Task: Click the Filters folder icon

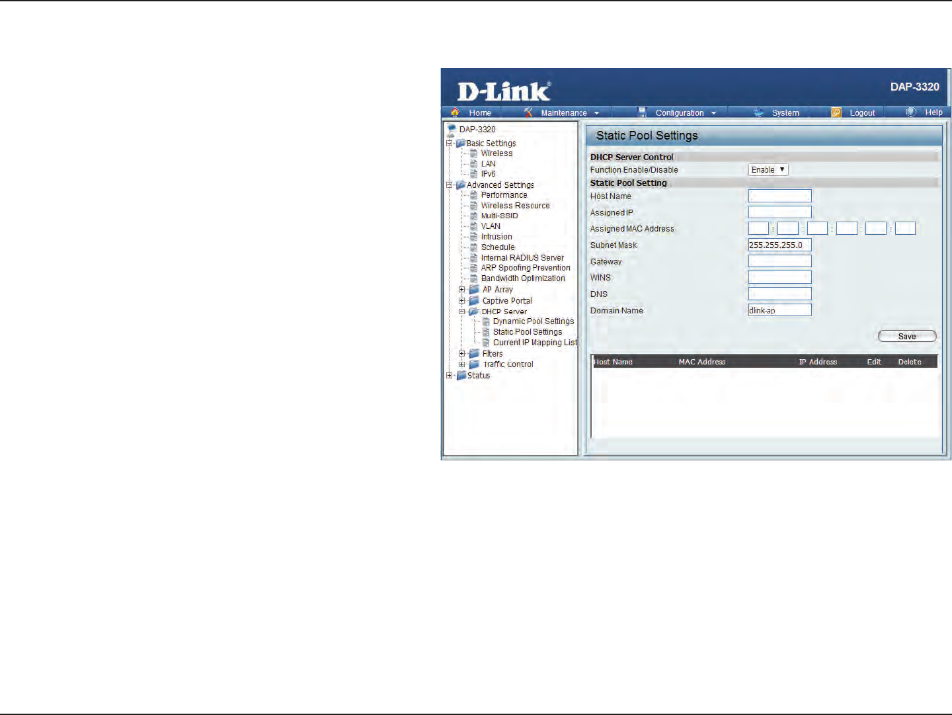Action: coord(474,354)
